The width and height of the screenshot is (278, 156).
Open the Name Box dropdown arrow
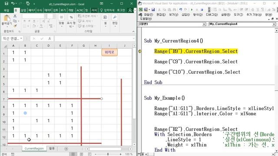click(x=21, y=39)
